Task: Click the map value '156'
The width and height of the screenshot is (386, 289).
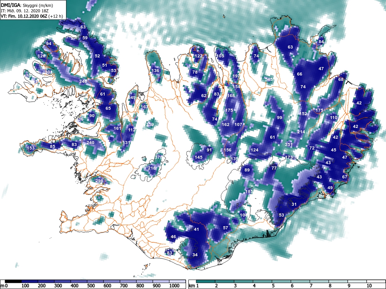Action: pos(227,150)
